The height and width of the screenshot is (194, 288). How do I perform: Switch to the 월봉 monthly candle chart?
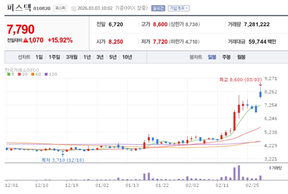click(241, 57)
